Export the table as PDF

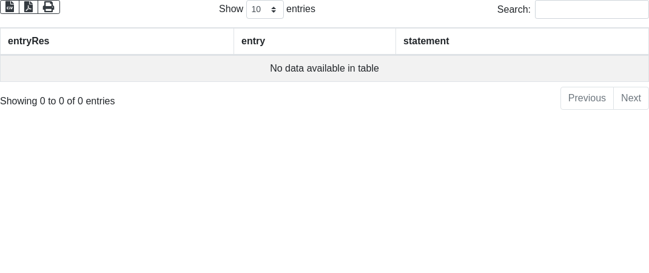coord(29,7)
